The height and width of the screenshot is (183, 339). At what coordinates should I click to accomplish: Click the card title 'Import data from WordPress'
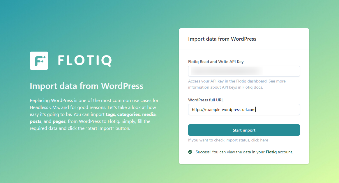tap(222, 39)
